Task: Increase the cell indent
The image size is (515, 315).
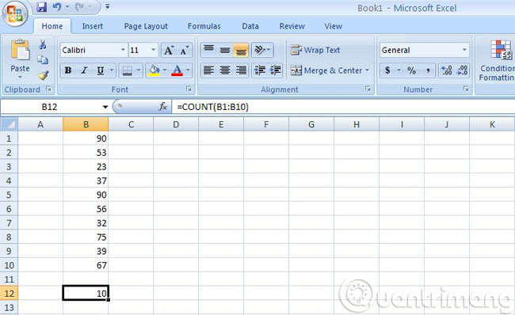Action: [x=276, y=70]
